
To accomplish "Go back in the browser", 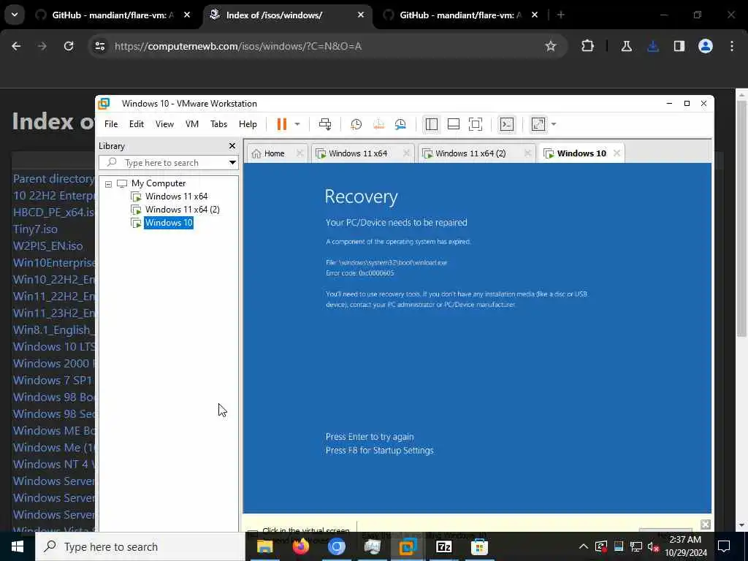I will 16,46.
